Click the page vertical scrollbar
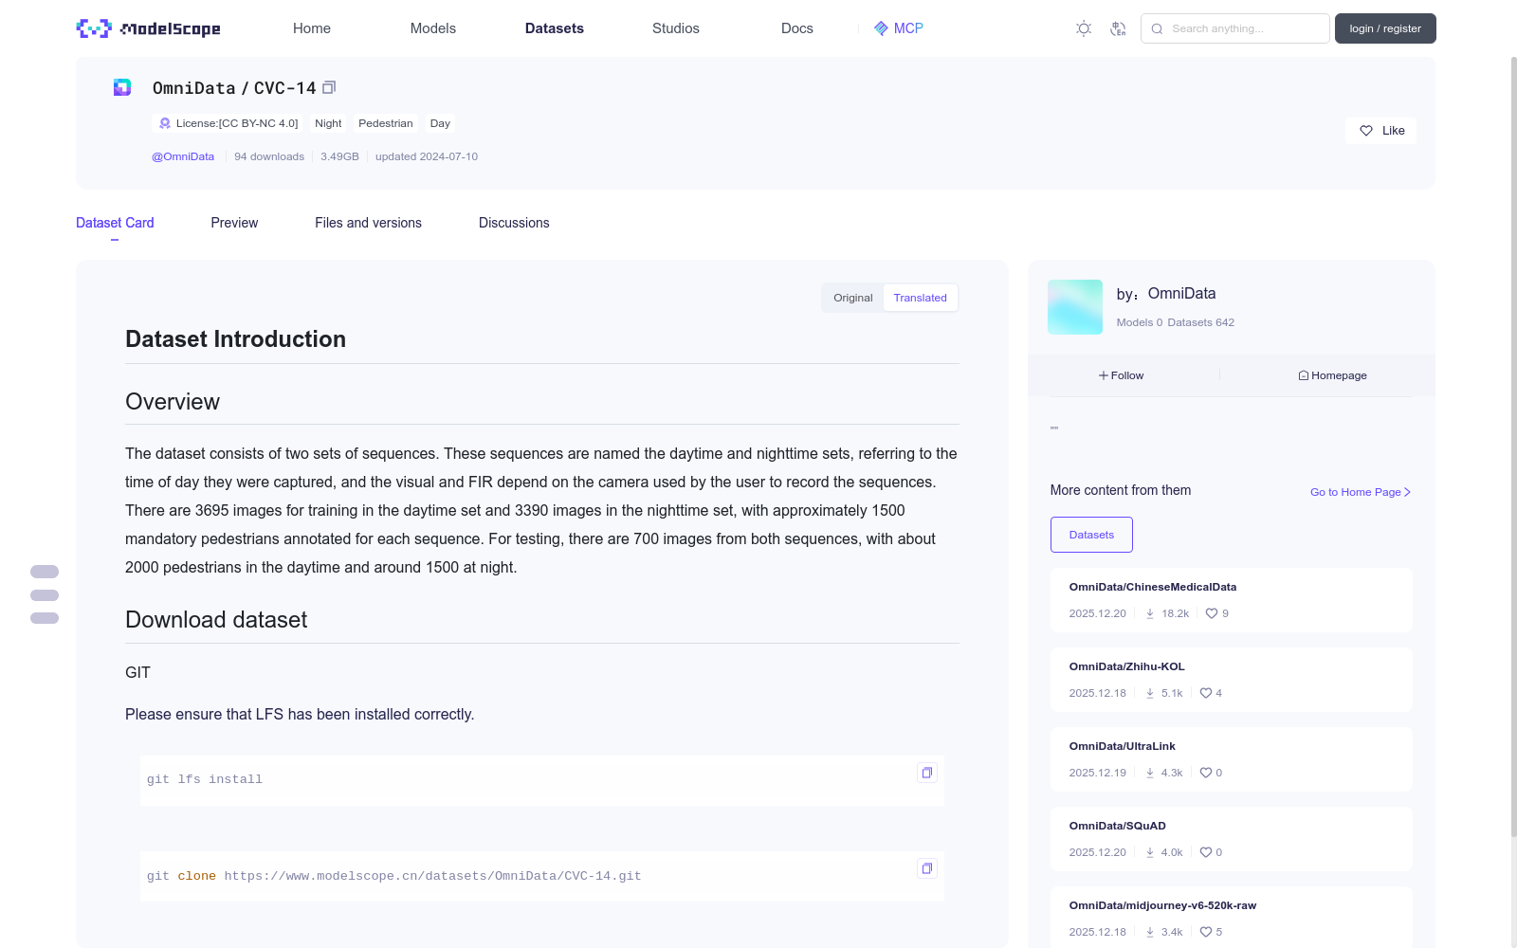Viewport: 1517px width, 948px height. [1513, 446]
